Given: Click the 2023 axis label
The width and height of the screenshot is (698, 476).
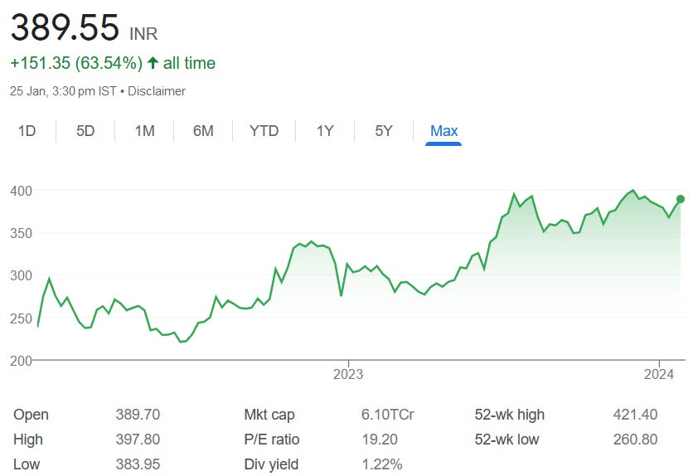Looking at the screenshot, I should tap(348, 374).
